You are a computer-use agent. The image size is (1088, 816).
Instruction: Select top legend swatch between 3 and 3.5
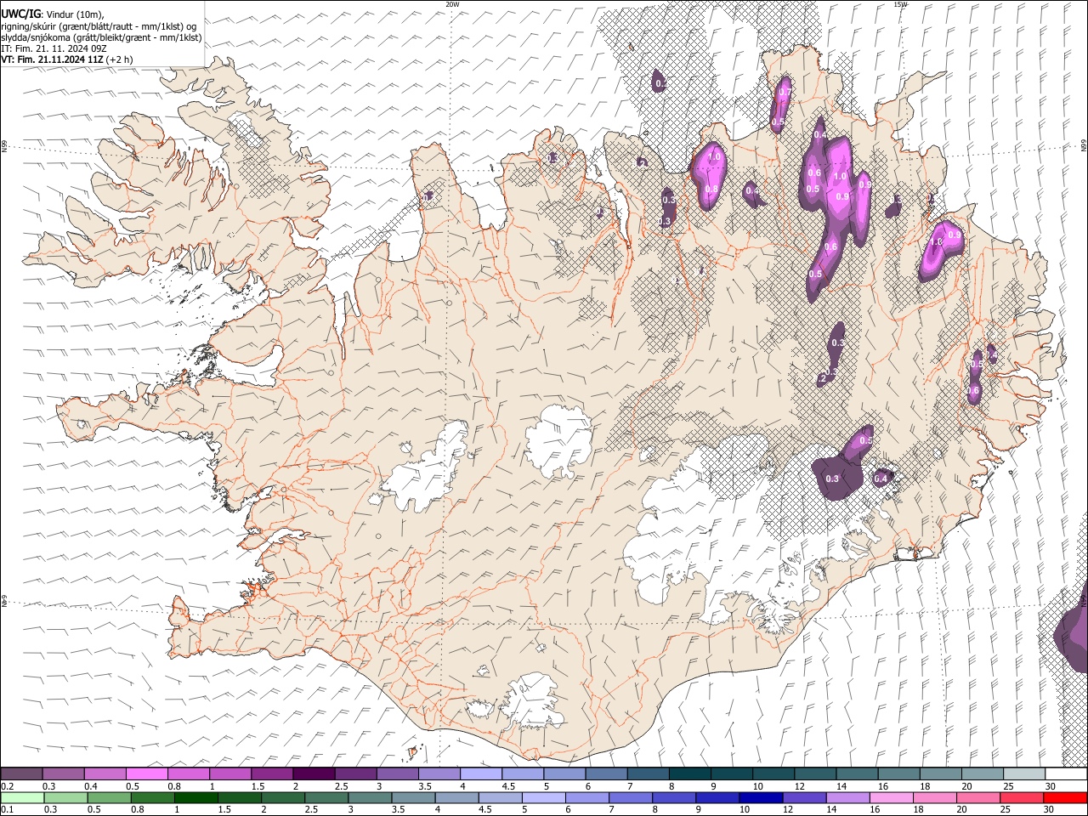coord(396,774)
